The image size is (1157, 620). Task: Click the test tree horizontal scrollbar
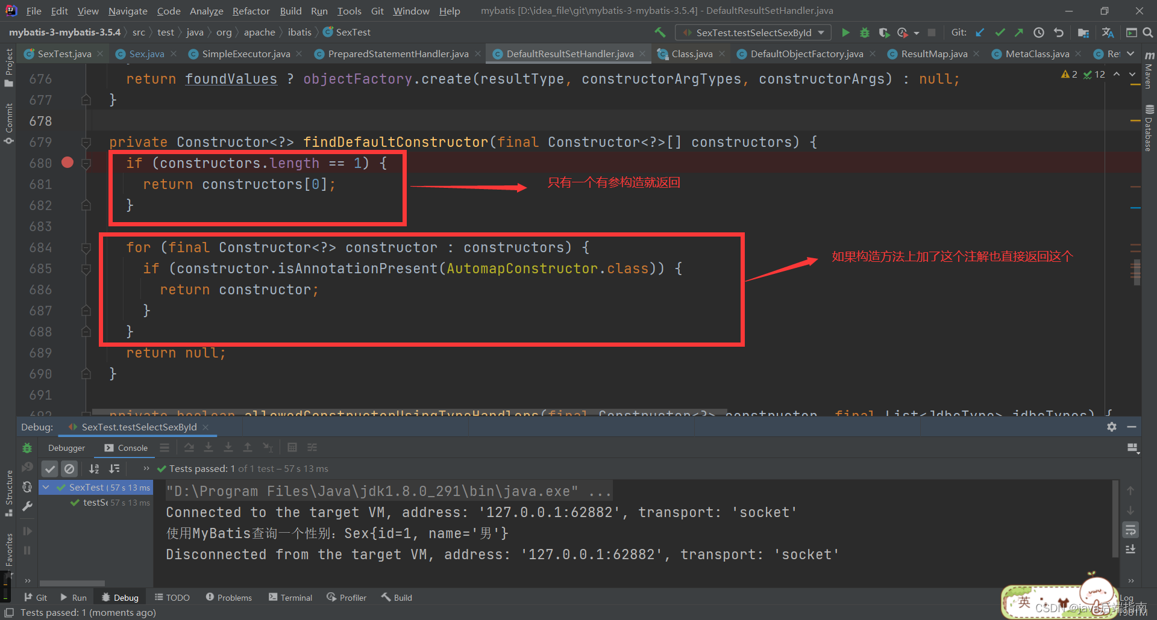(x=72, y=583)
